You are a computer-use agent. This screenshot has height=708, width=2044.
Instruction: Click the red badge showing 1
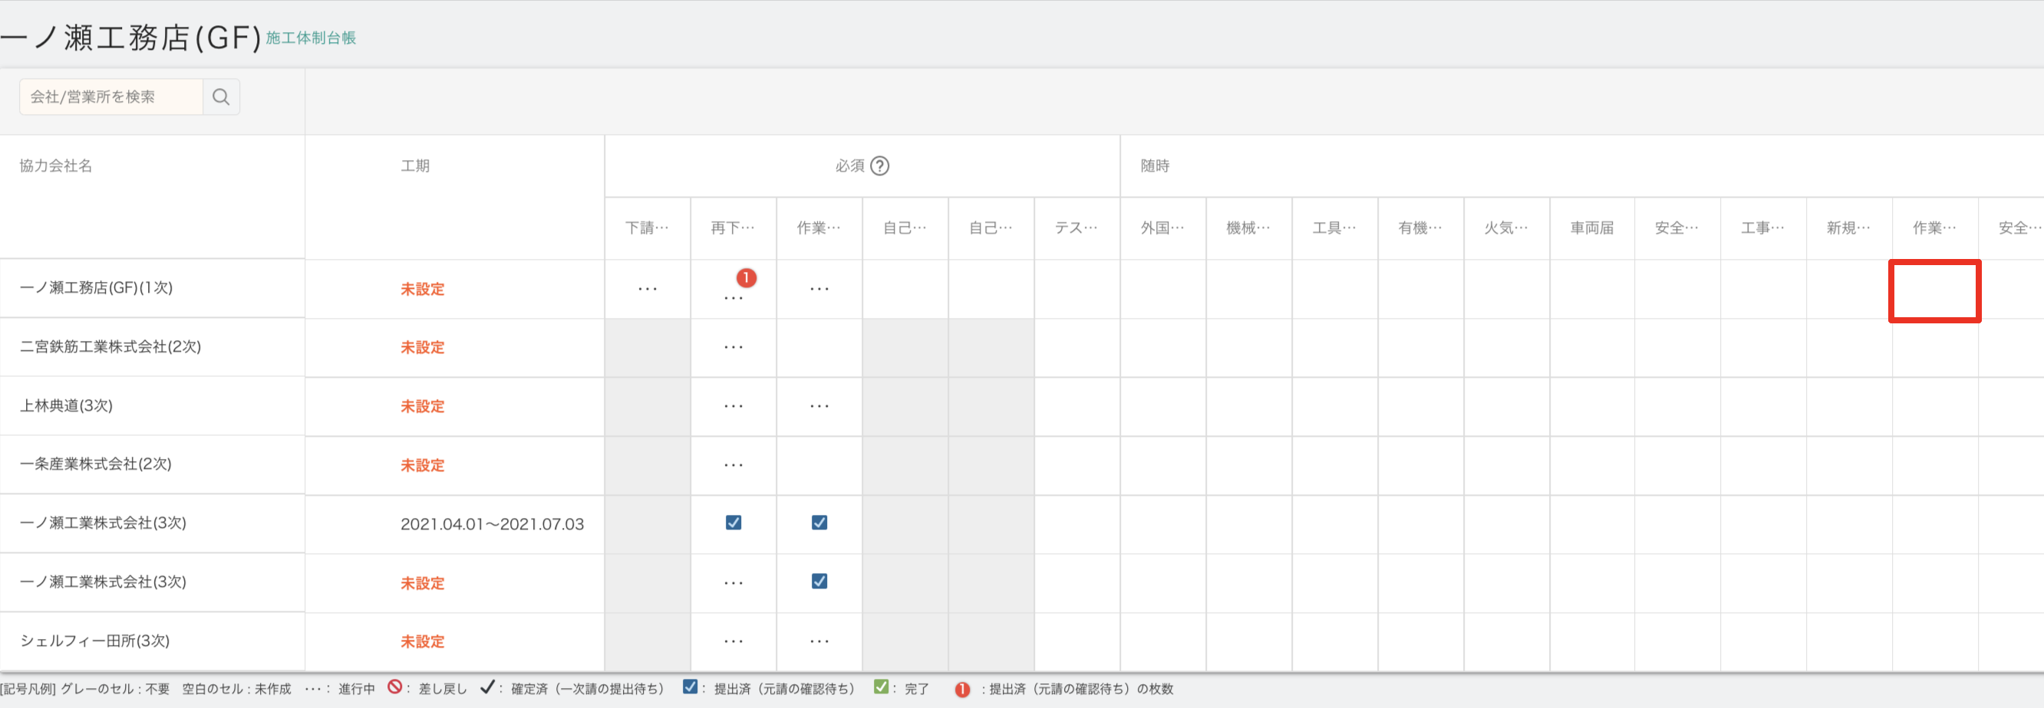pos(745,277)
